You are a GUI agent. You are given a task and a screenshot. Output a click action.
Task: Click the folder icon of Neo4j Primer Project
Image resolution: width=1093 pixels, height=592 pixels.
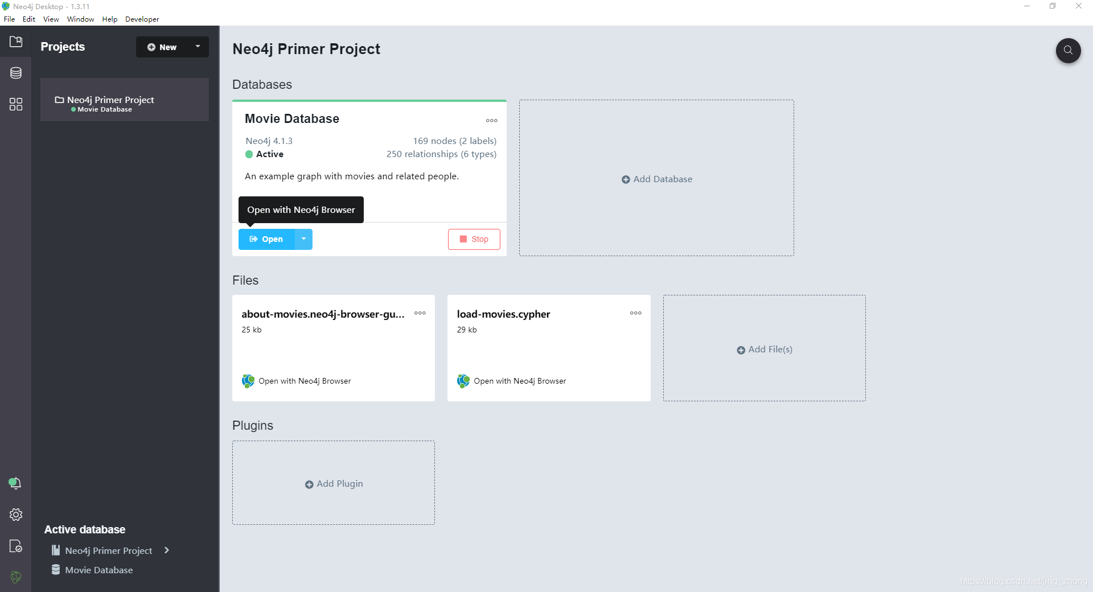click(x=59, y=100)
